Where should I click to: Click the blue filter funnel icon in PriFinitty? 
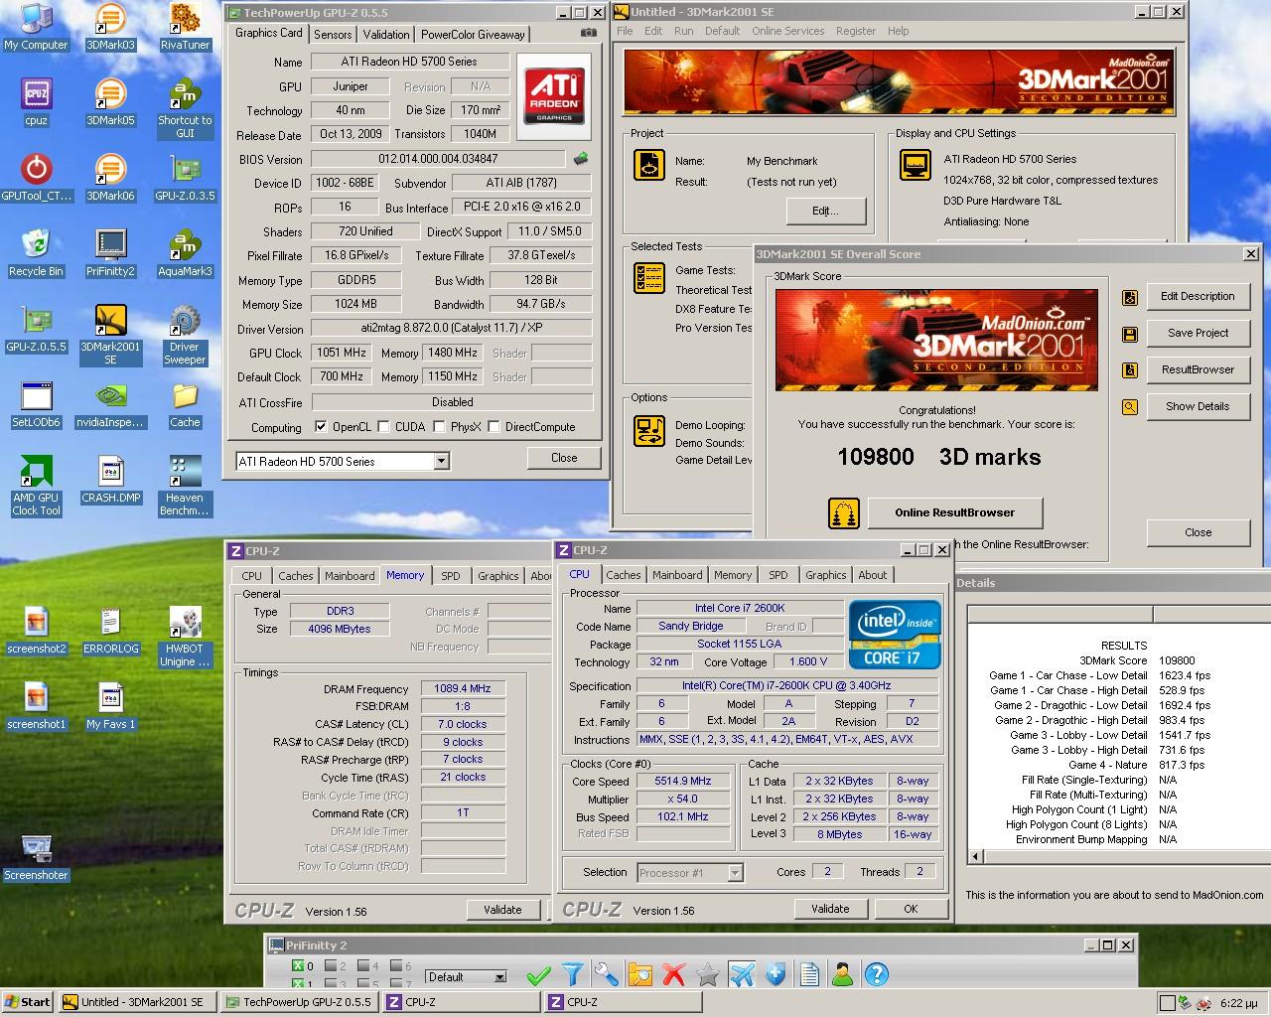pyautogui.click(x=573, y=975)
